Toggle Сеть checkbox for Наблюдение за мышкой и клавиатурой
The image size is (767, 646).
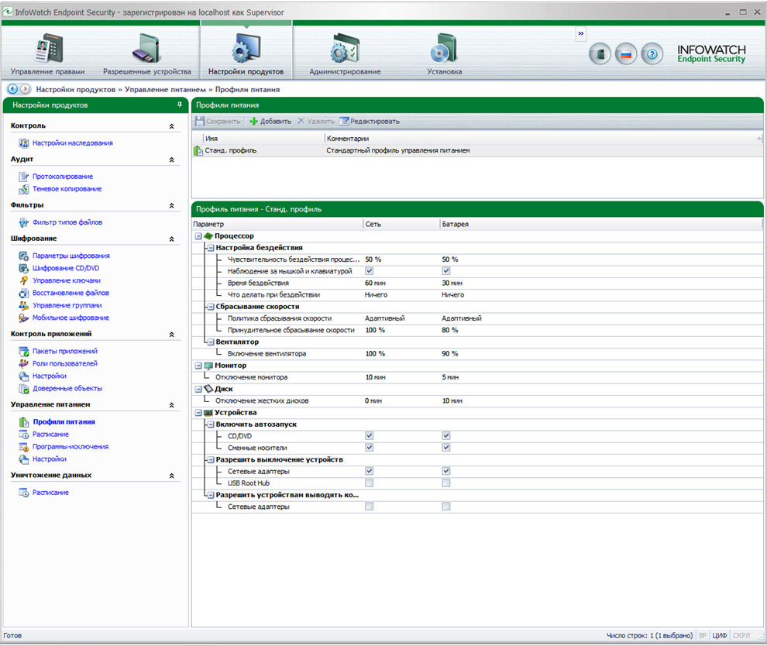click(370, 271)
